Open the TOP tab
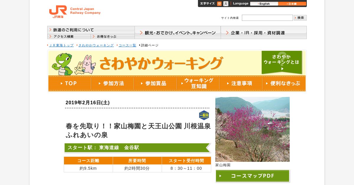The image size is (354, 185). tap(70, 83)
